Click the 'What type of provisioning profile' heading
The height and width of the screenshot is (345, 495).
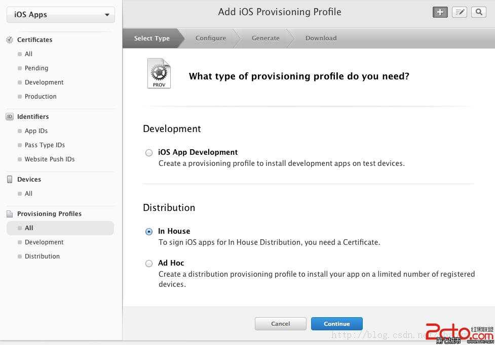pos(299,76)
